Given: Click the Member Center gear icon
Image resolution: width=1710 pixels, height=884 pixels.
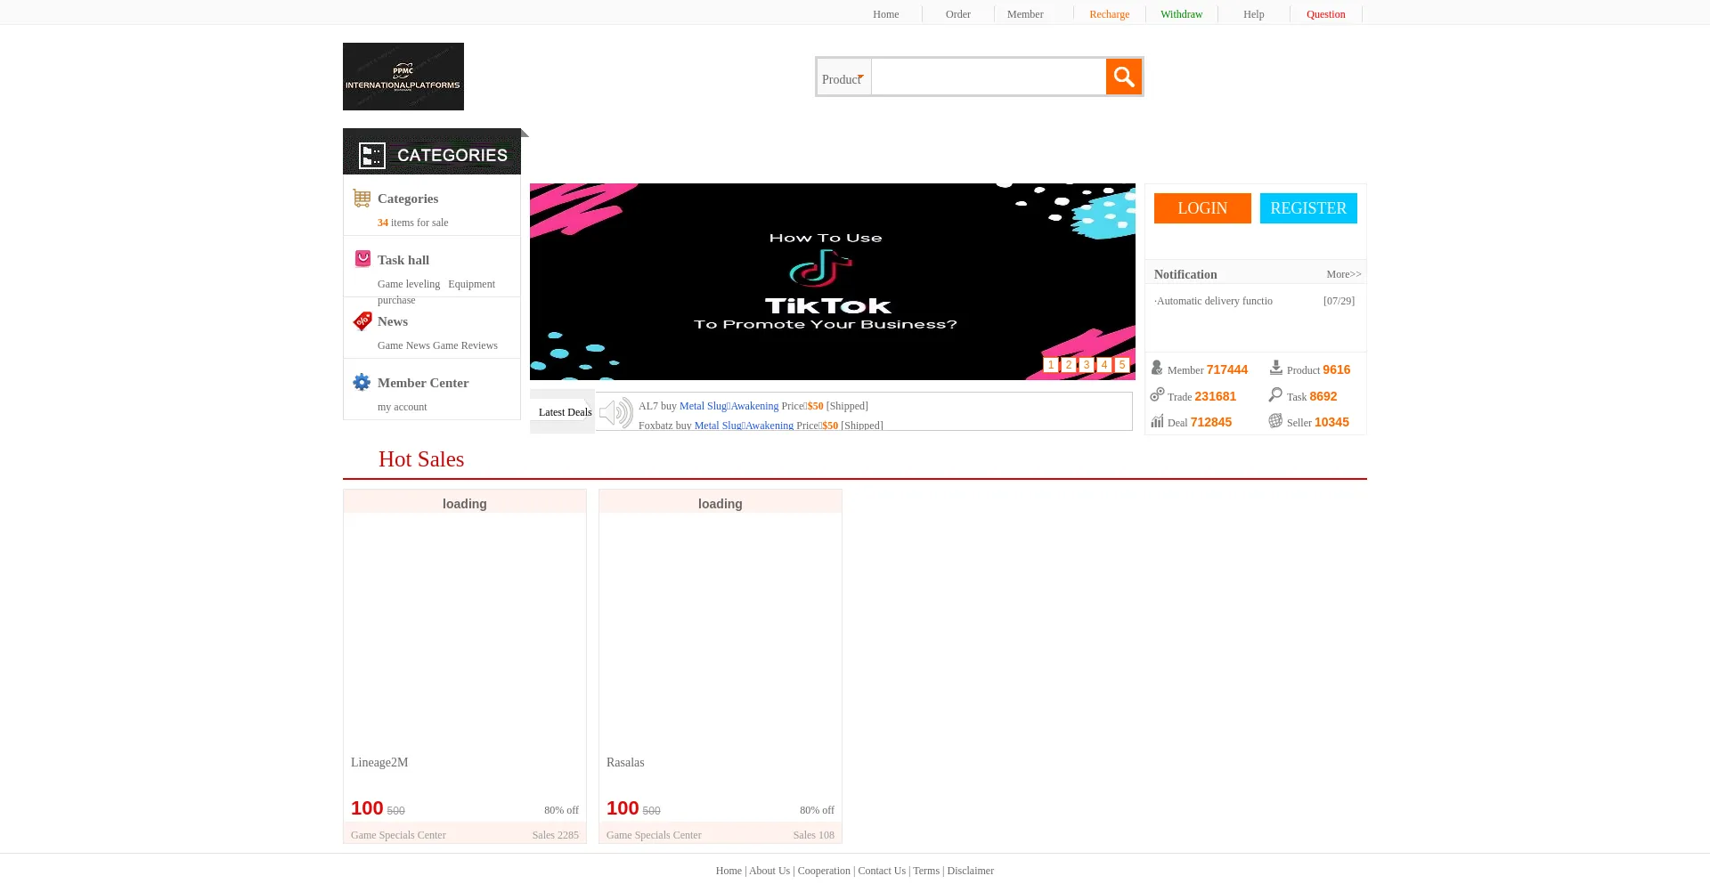Looking at the screenshot, I should [362, 382].
